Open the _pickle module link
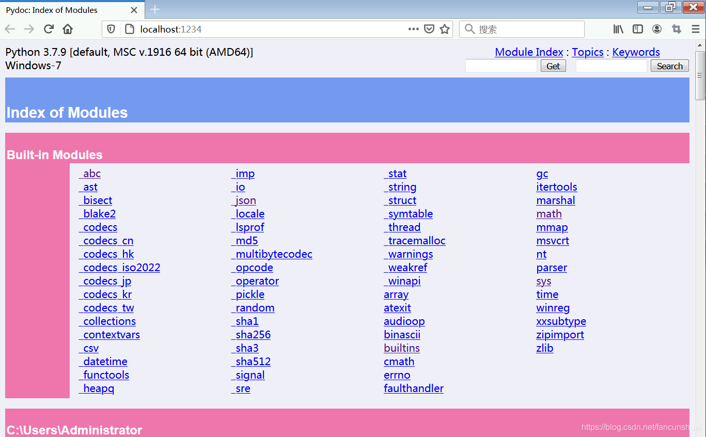This screenshot has height=437, width=706. [x=248, y=294]
